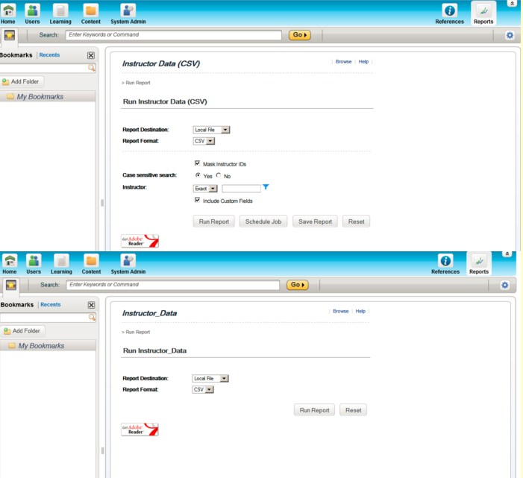Click Instructor name text field
This screenshot has width=523, height=478.
pyautogui.click(x=241, y=189)
